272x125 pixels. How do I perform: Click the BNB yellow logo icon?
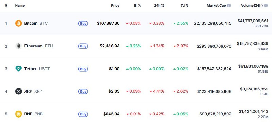click(19, 114)
